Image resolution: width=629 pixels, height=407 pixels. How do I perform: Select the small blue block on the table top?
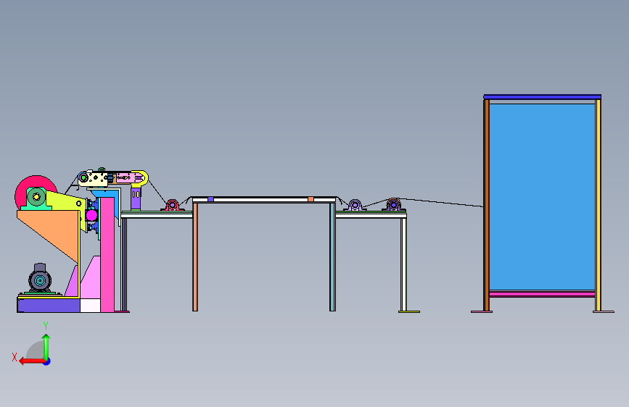pos(210,199)
